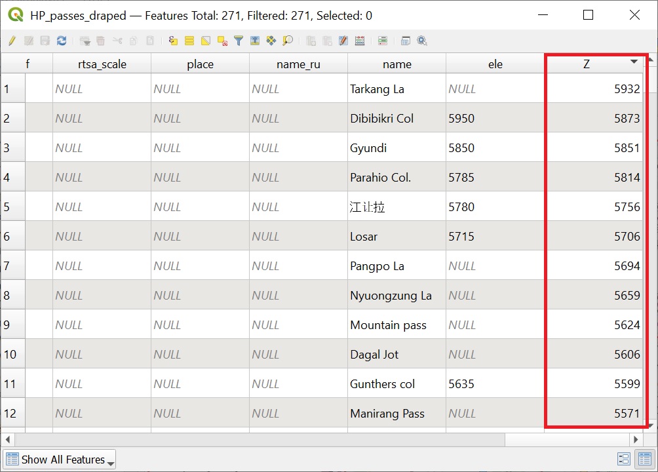
Task: Deselect all features
Action: 222,41
